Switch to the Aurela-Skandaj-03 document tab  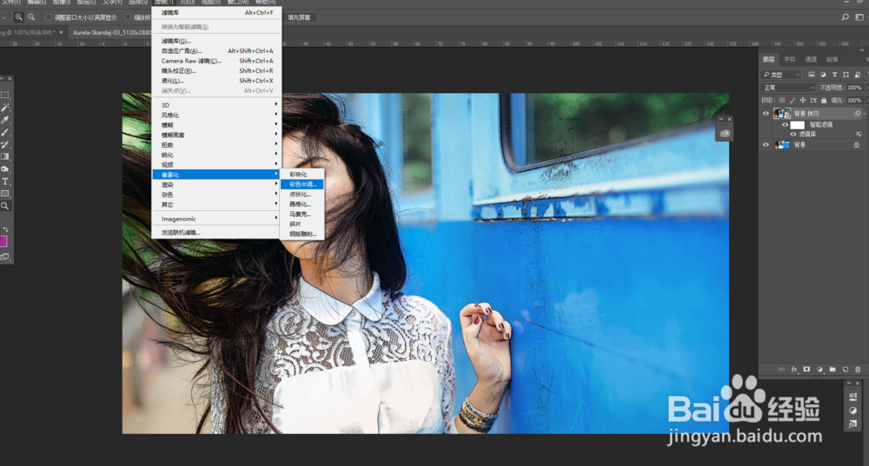point(110,33)
